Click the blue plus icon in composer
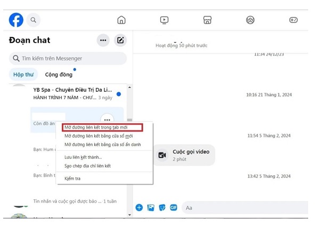 point(139,207)
